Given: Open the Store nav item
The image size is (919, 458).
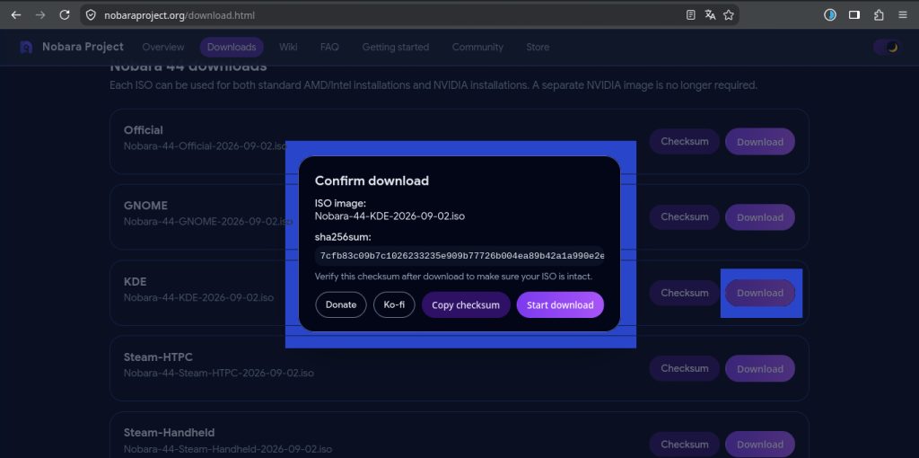Looking at the screenshot, I should pos(538,47).
